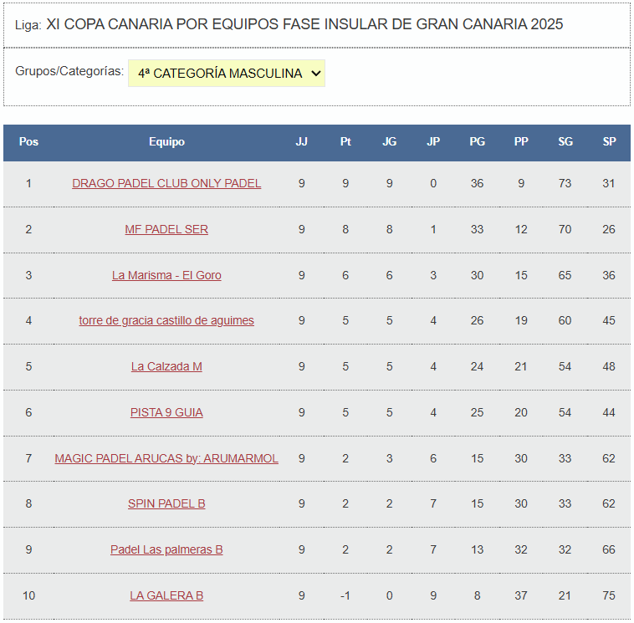Open the Grupos/Categorías dropdown
The image size is (634, 623).
pos(226,74)
